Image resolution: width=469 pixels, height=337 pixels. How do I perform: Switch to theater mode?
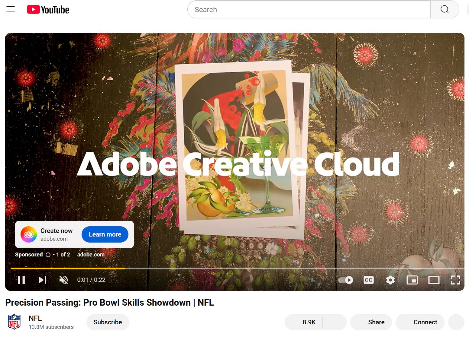coord(434,280)
